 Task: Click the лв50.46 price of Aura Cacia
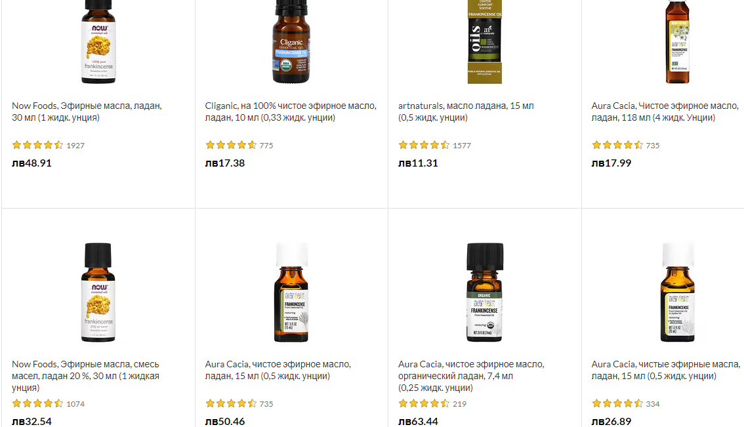click(x=225, y=421)
